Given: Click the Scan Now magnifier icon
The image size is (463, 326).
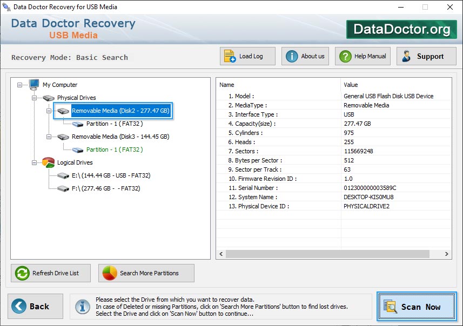Looking at the screenshot, I should [x=391, y=306].
